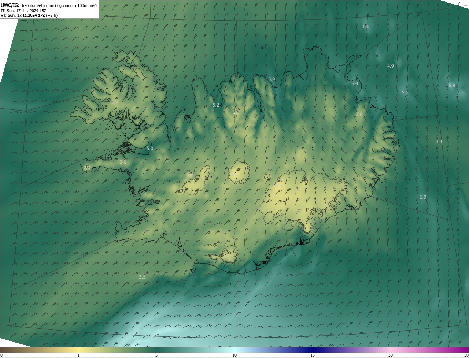Click the 5 tick label on the color scale
Viewport: 469px width, 358px height.
click(x=156, y=355)
